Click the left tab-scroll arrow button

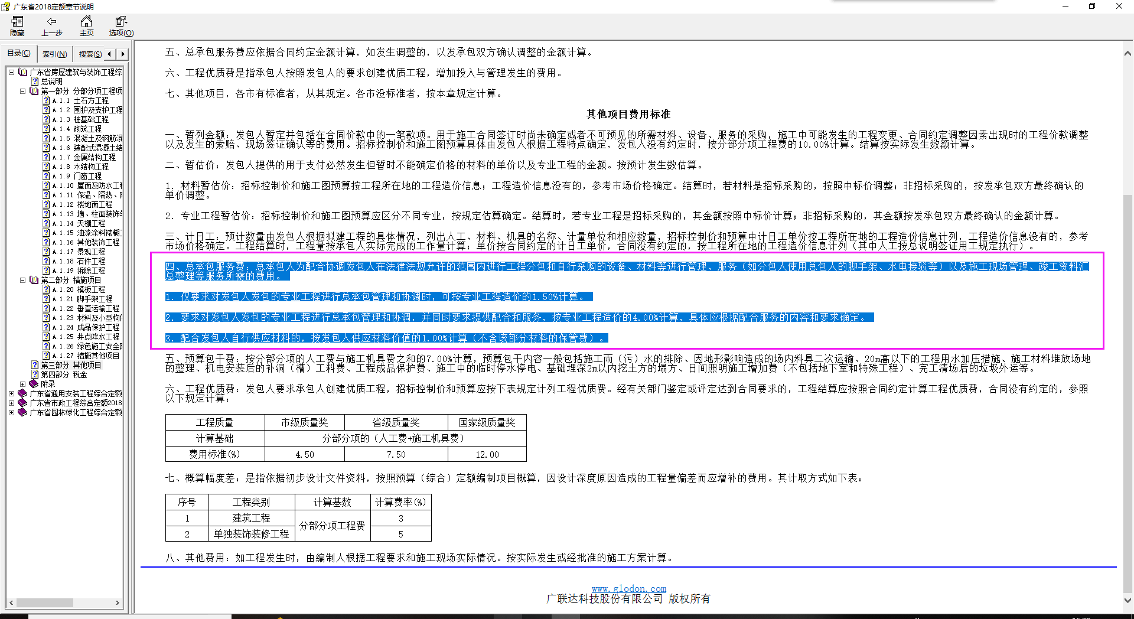pyautogui.click(x=109, y=54)
